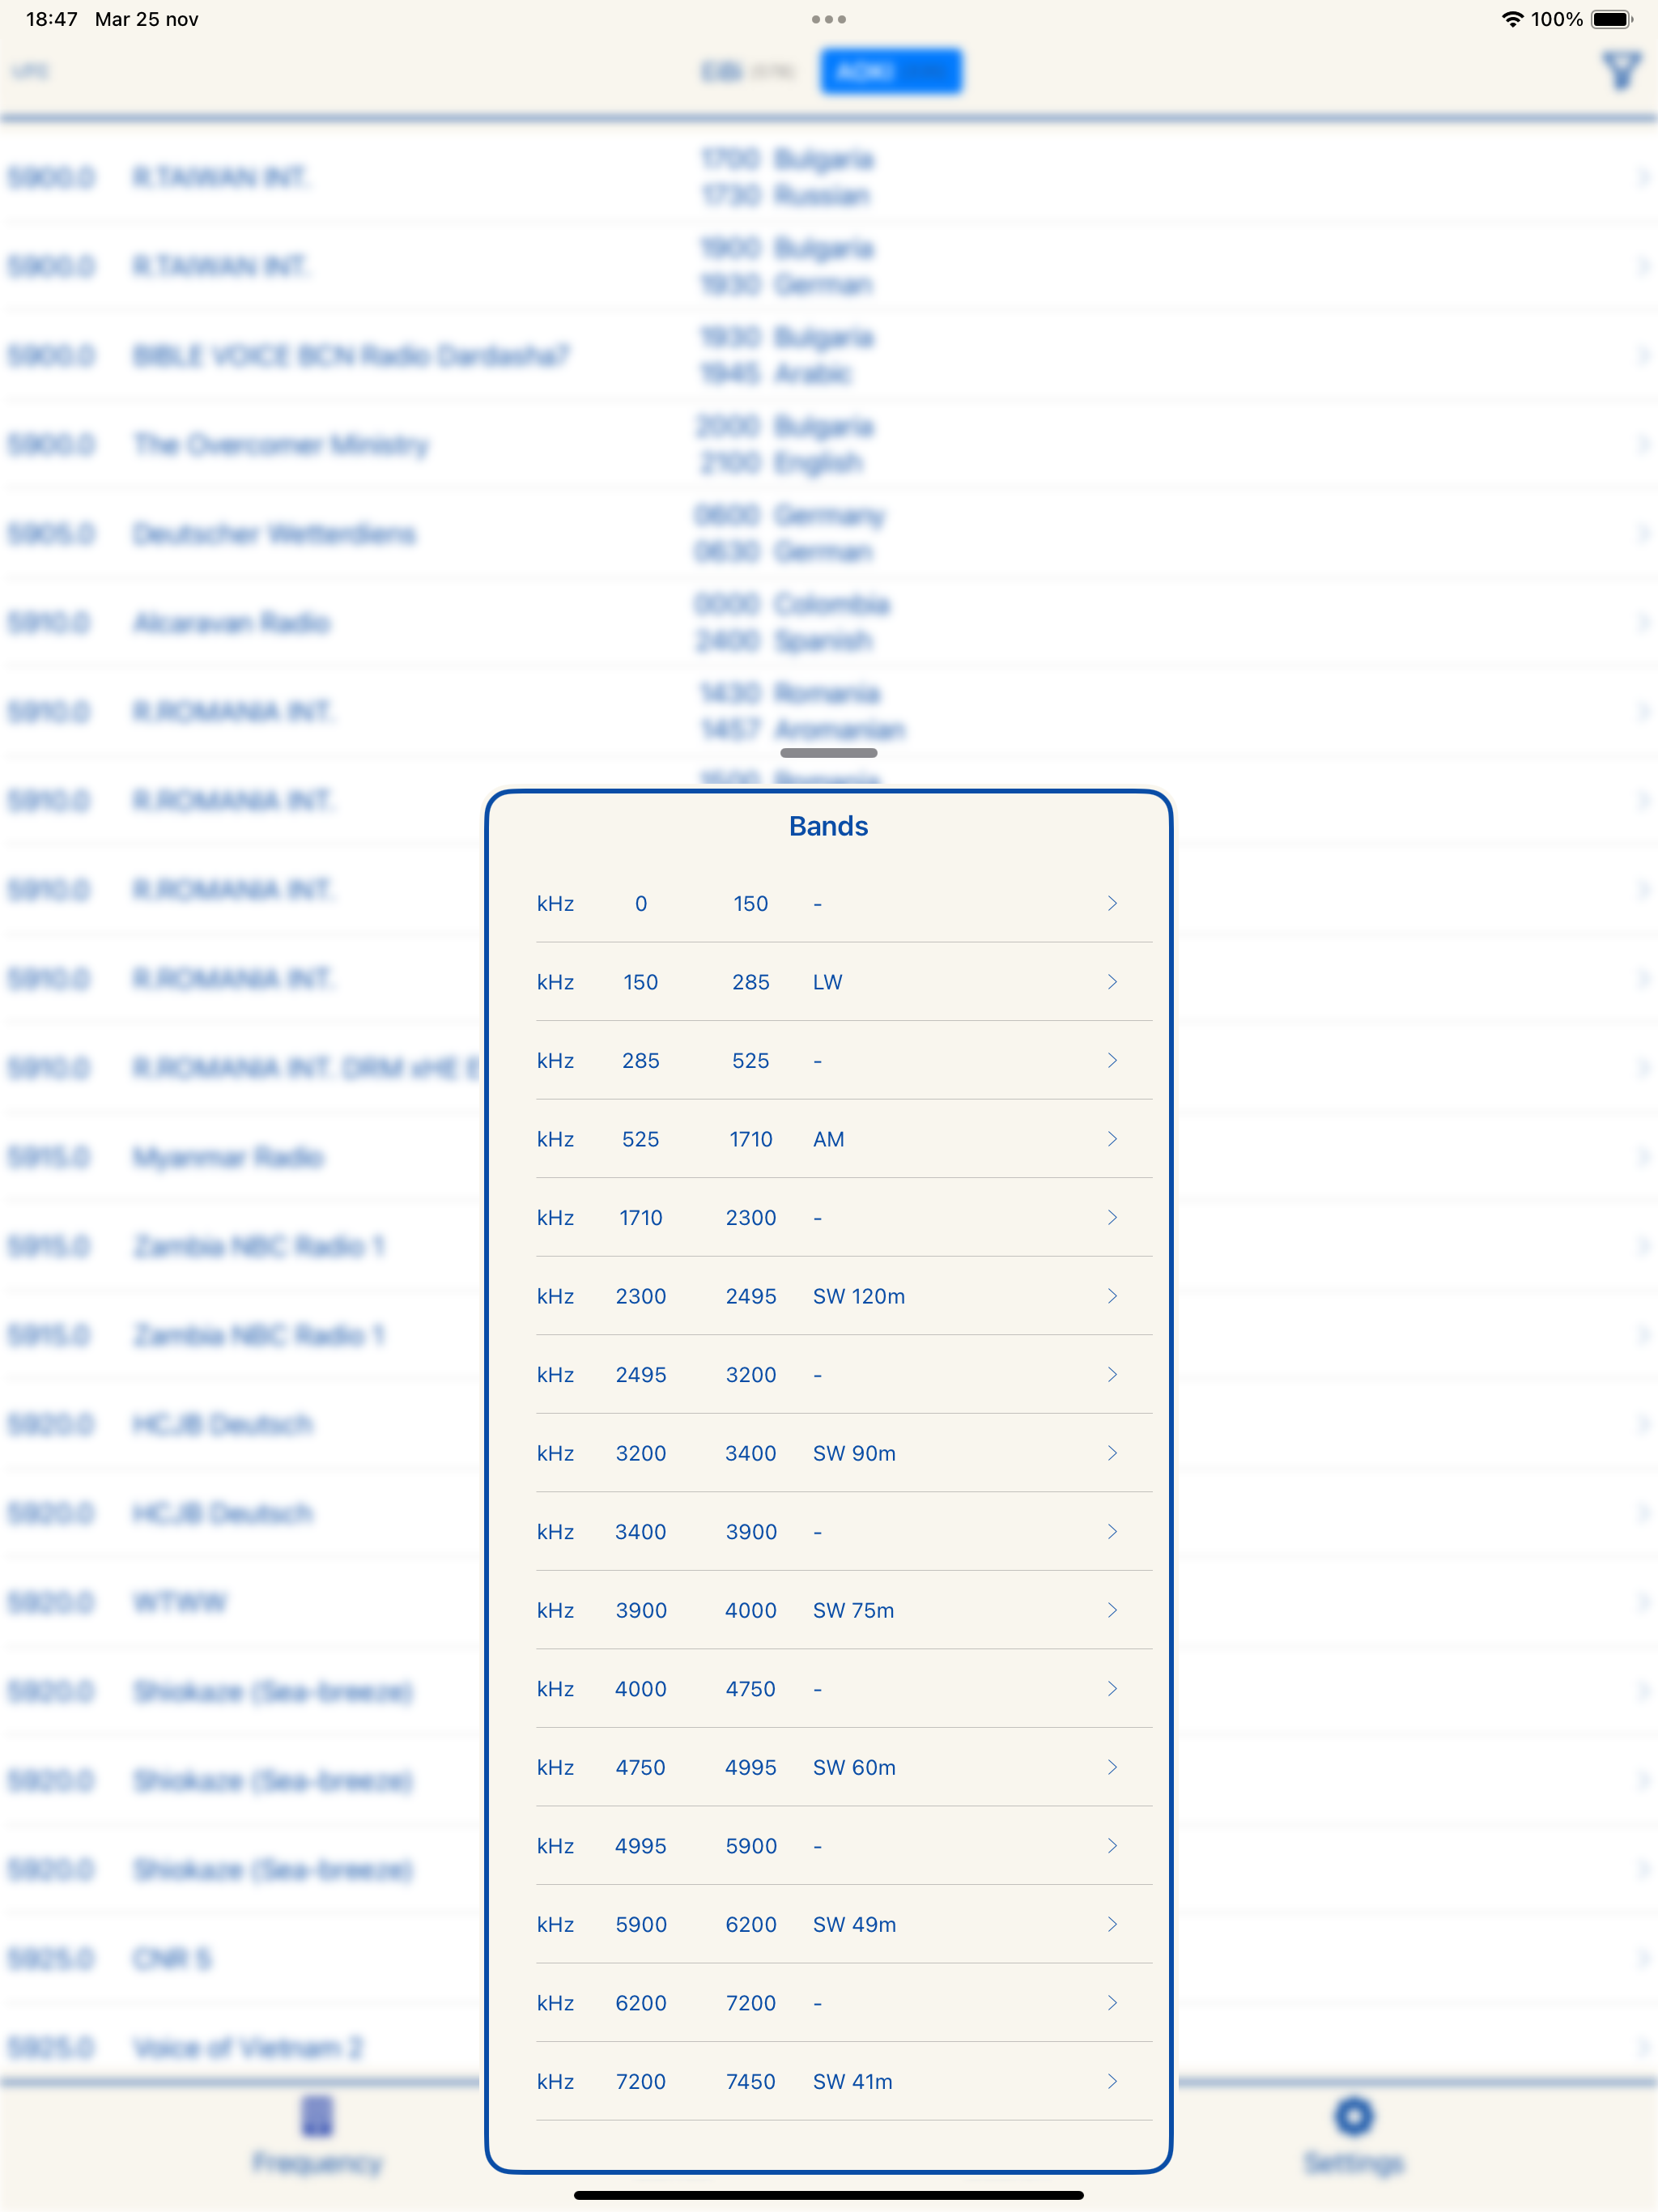Open blurred WTWW row in background
The width and height of the screenshot is (1658, 2212).
[x=242, y=1602]
